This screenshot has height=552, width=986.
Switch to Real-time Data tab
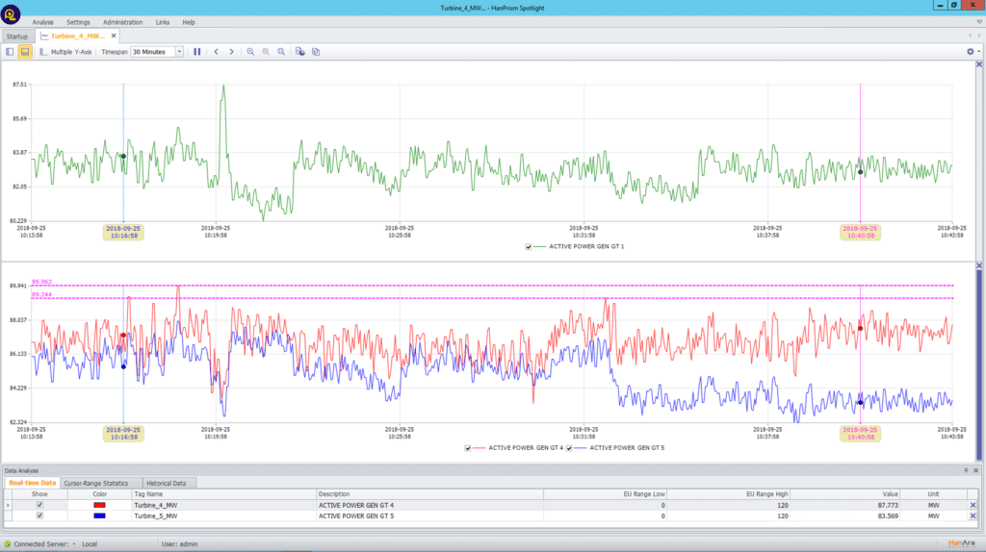point(32,483)
